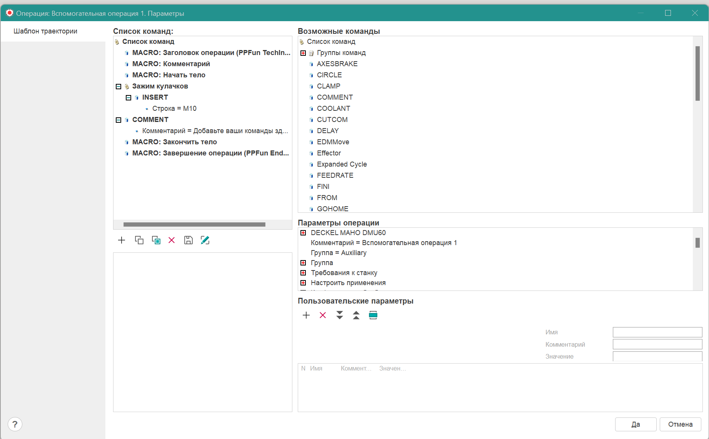Collapse the Зажим кулачков node
This screenshot has height=439, width=709.
point(118,86)
